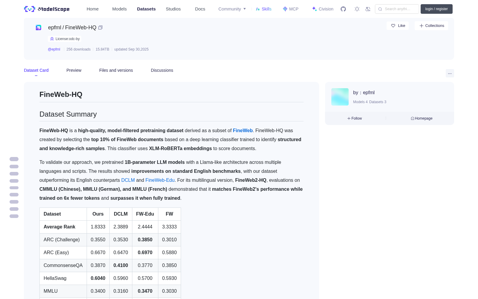478x299 pixels.
Task: Switch to Files and versions tab
Action: coord(116,70)
